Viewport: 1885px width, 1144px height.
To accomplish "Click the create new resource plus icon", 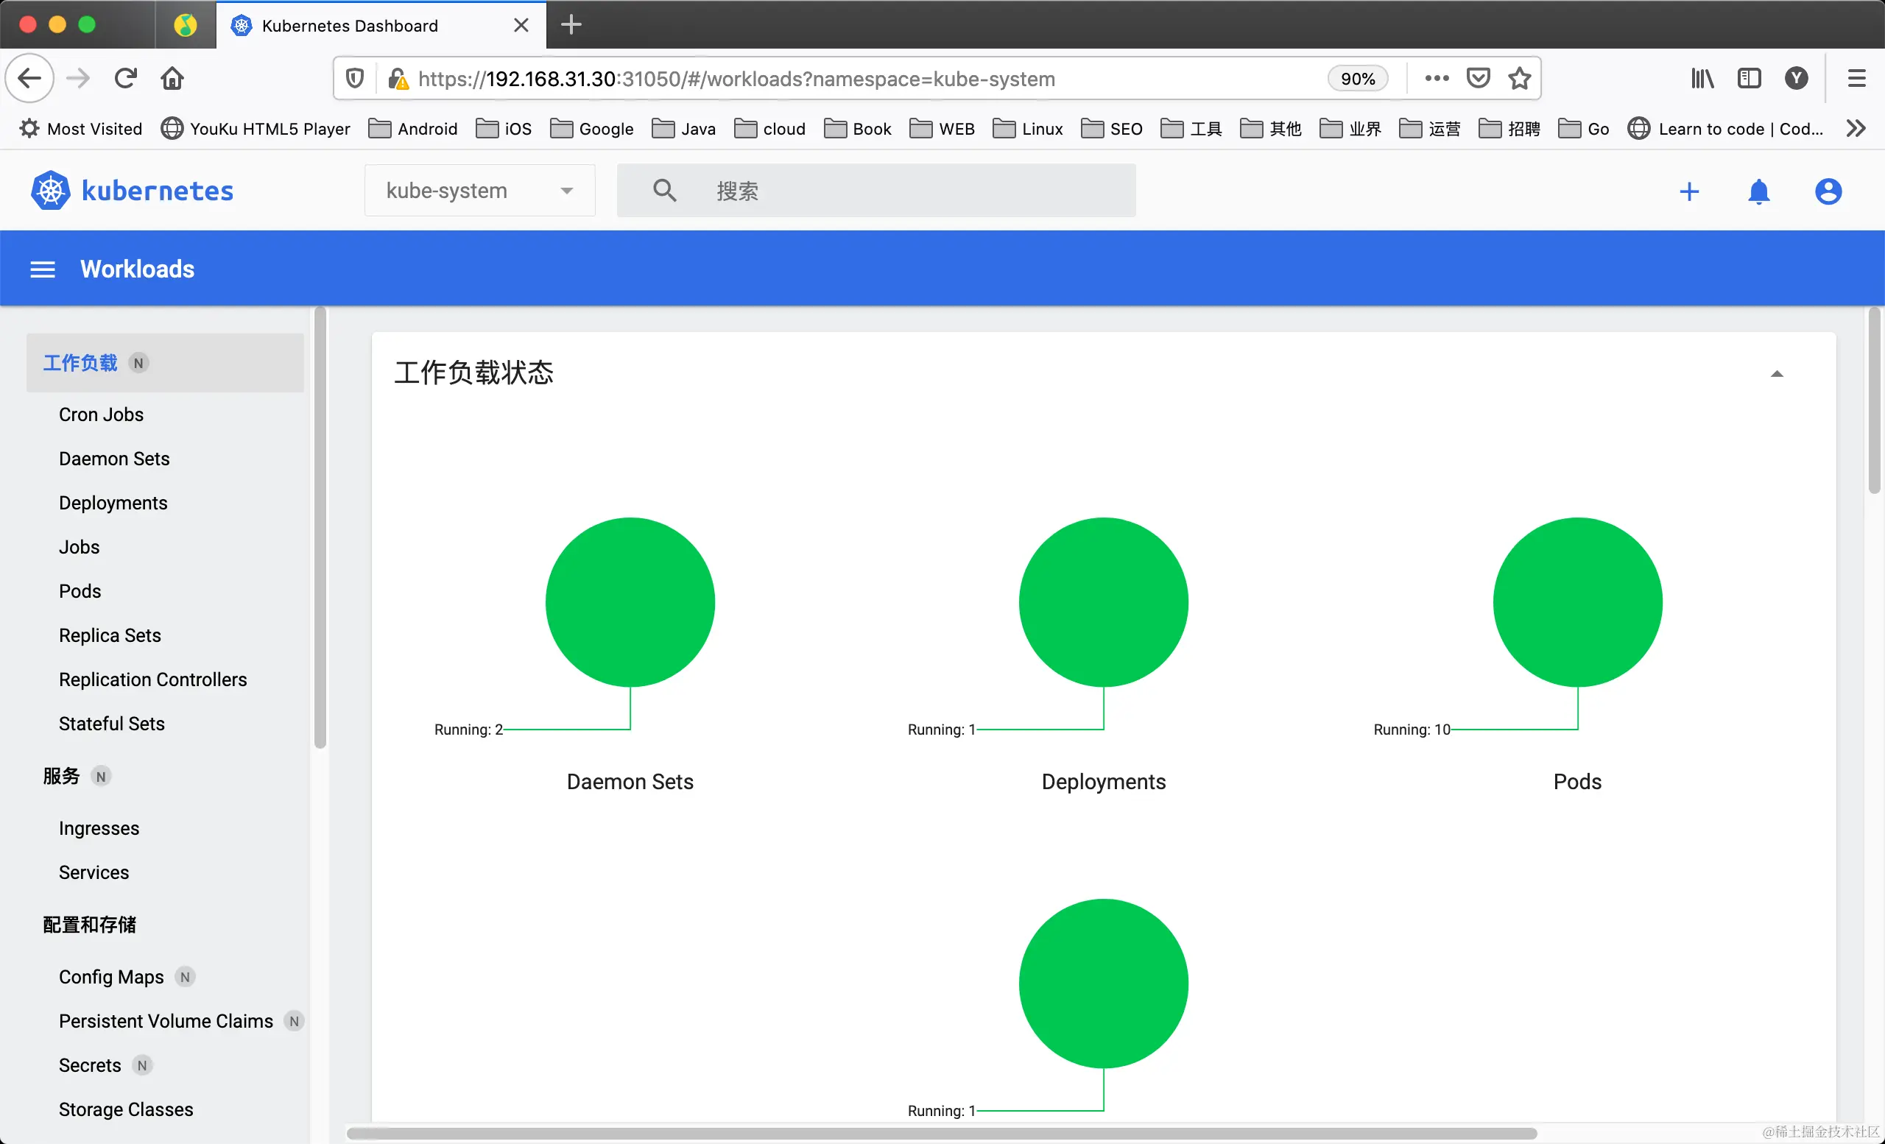I will [1688, 191].
